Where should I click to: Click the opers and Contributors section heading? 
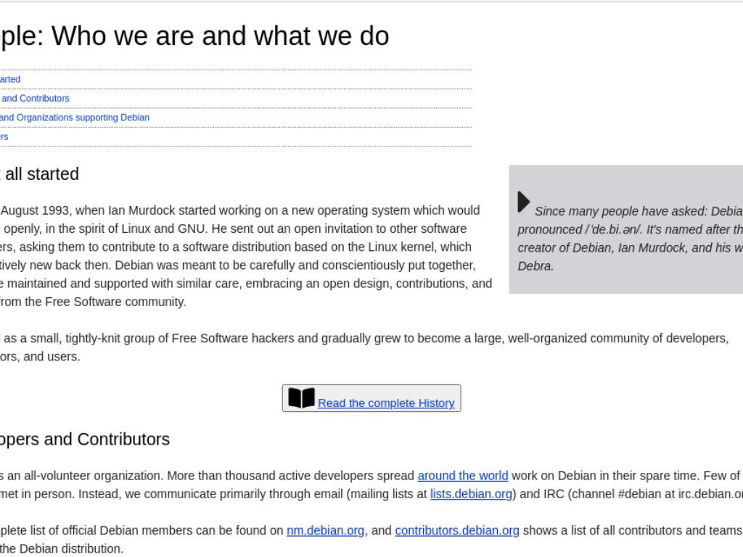(x=85, y=439)
